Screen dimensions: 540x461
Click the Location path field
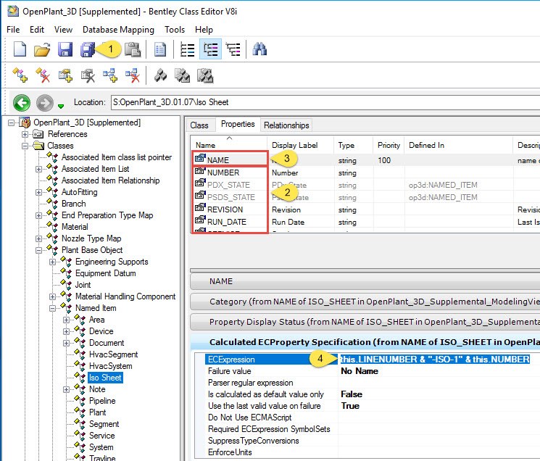tap(325, 102)
